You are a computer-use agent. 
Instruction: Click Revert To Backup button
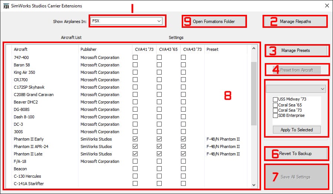[296, 154]
